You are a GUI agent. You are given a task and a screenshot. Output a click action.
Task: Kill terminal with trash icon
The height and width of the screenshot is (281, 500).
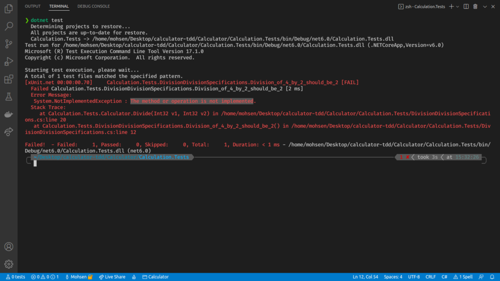click(x=475, y=6)
